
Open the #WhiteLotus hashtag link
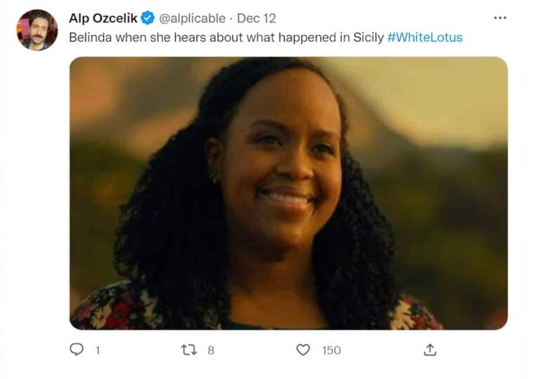425,38
